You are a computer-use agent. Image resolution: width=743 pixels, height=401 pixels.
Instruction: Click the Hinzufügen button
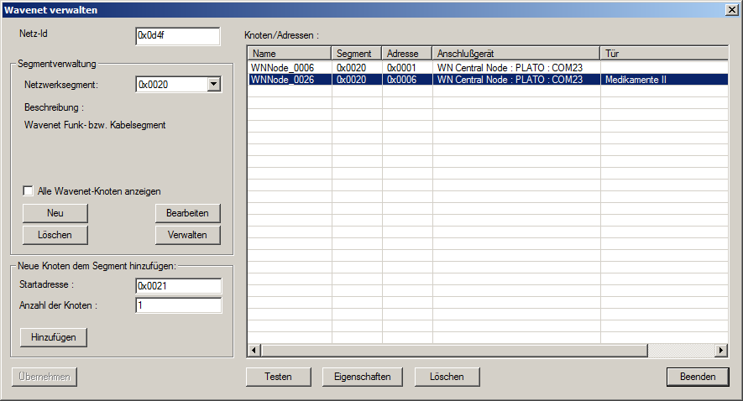pos(54,337)
